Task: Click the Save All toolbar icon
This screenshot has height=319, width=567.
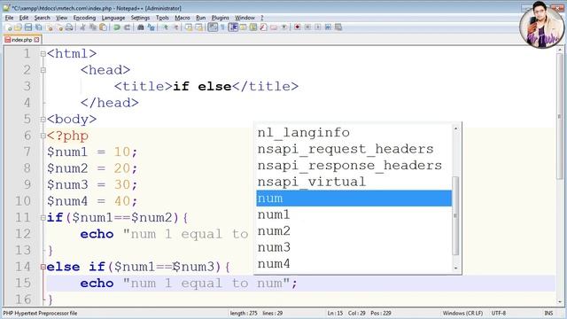Action: (x=38, y=27)
